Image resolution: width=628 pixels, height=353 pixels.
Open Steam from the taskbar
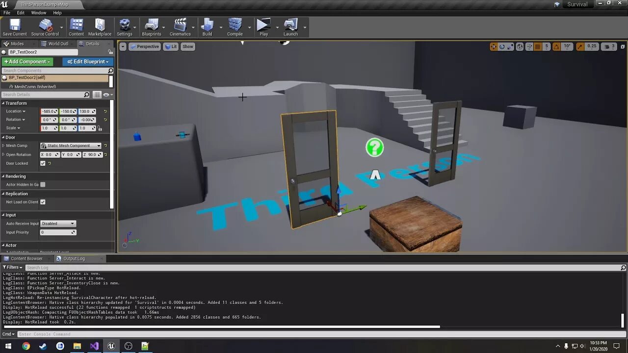43,346
